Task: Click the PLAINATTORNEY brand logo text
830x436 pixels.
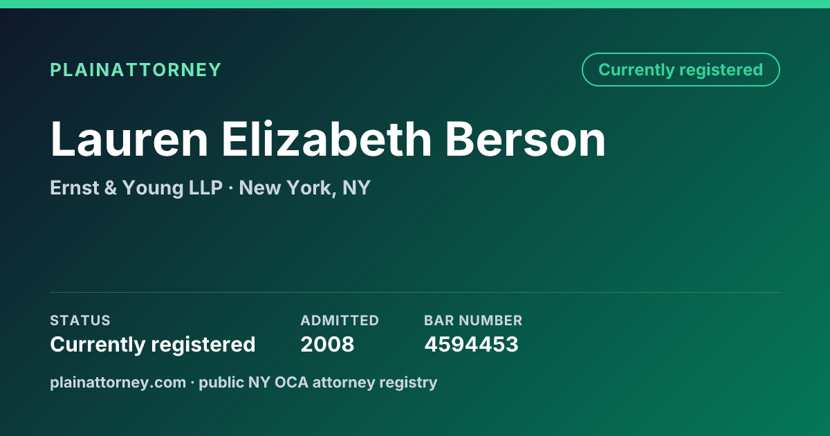Action: coord(136,70)
